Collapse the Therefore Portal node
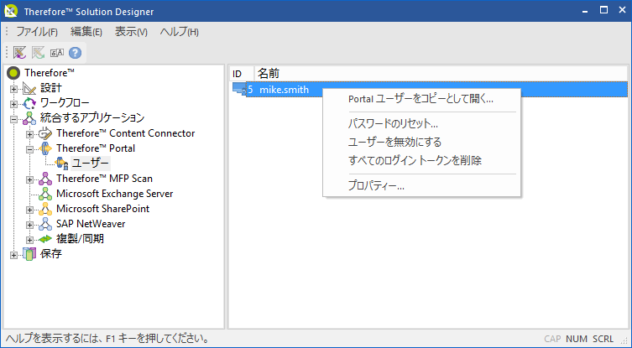 [30, 149]
